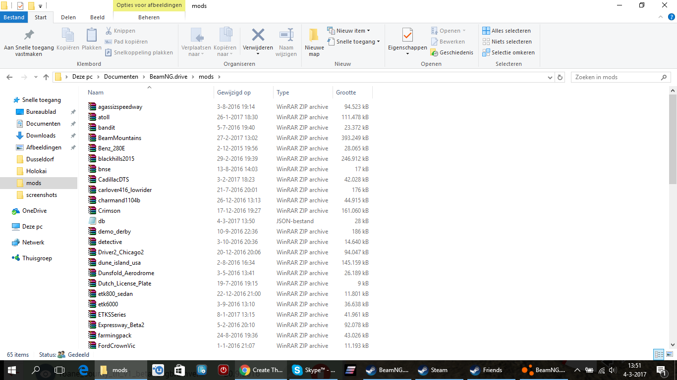This screenshot has height=380, width=677.
Task: Sort by Type column header
Action: coord(303,93)
